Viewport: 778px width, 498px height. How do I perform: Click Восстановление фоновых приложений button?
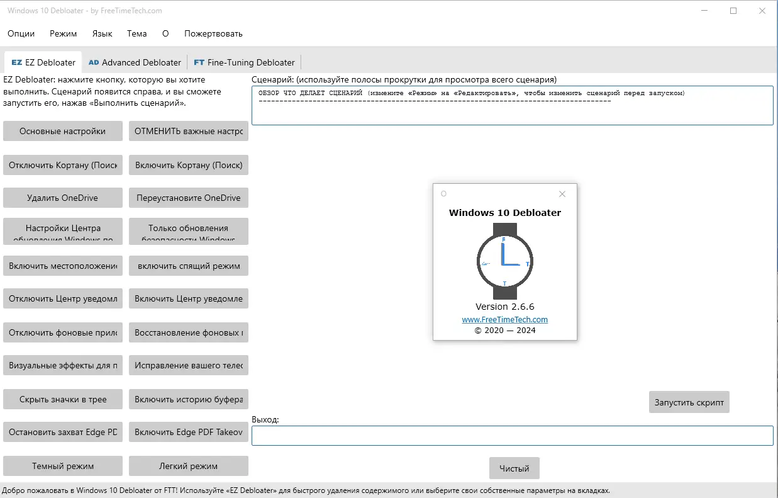(189, 332)
